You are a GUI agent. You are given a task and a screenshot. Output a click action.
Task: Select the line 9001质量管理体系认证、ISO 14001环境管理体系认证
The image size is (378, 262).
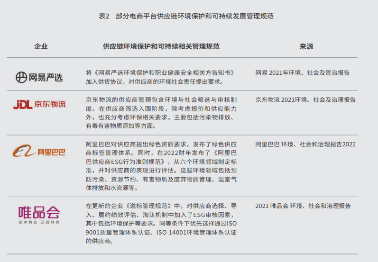coord(161,232)
